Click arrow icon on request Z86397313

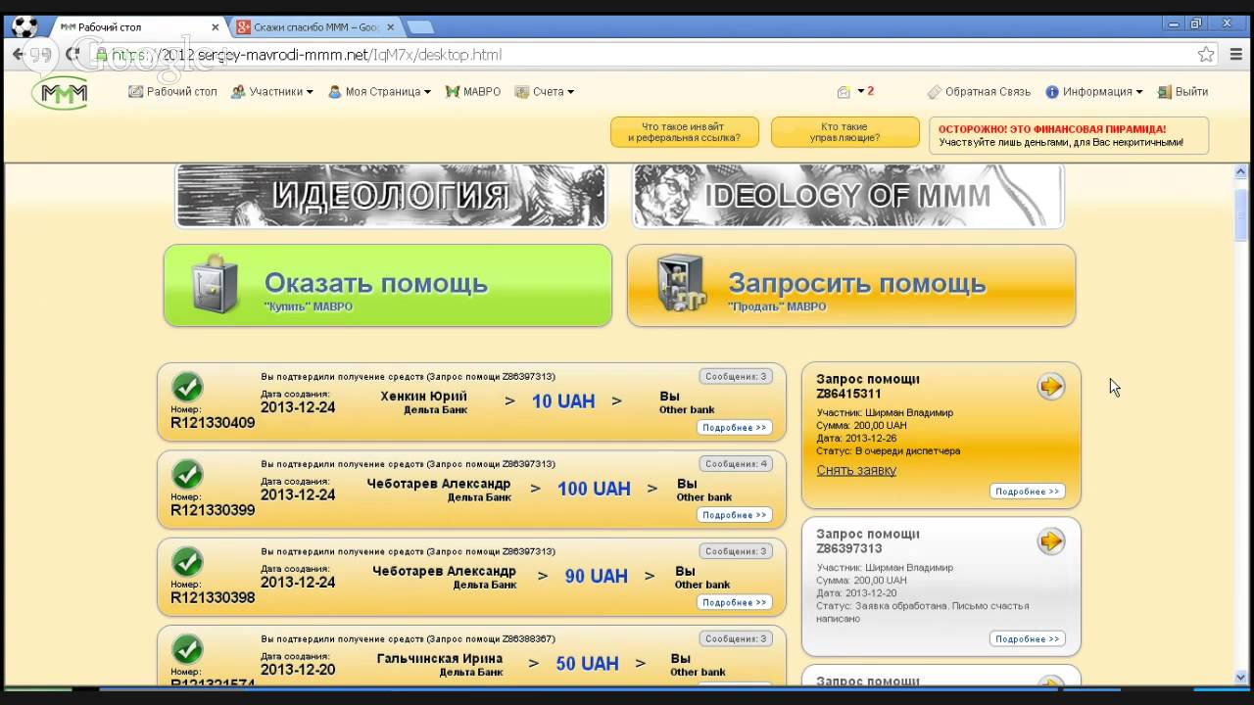1051,541
